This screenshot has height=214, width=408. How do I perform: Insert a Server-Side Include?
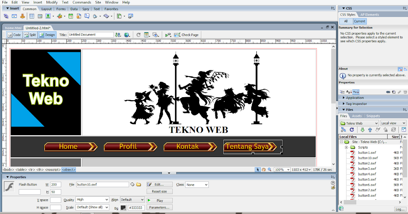[79, 16]
